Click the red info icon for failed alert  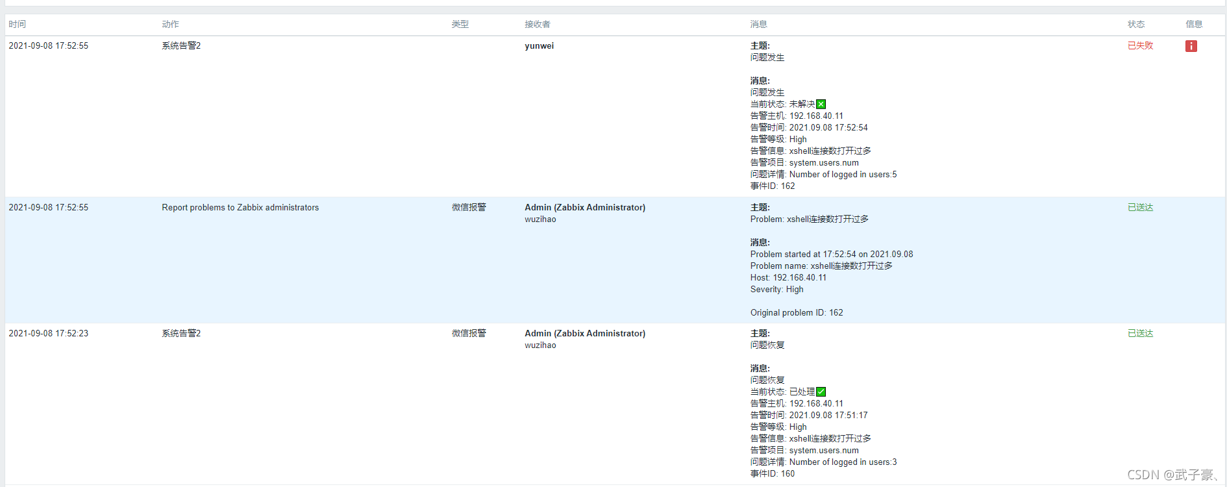(1191, 46)
